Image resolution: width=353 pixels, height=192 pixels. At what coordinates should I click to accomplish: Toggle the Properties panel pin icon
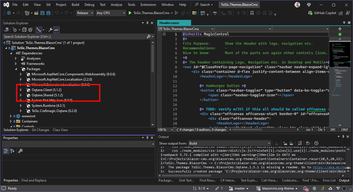[x=147, y=138]
